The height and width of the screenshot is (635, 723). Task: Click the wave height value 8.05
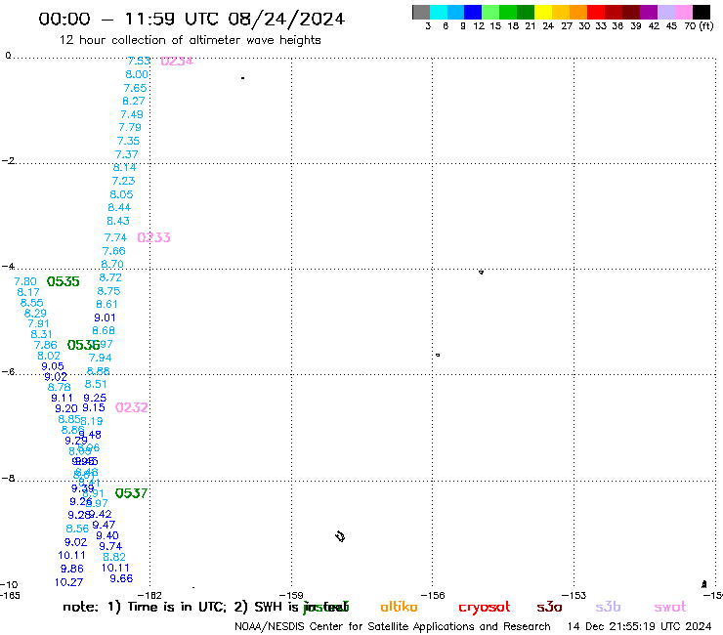pyautogui.click(x=121, y=194)
